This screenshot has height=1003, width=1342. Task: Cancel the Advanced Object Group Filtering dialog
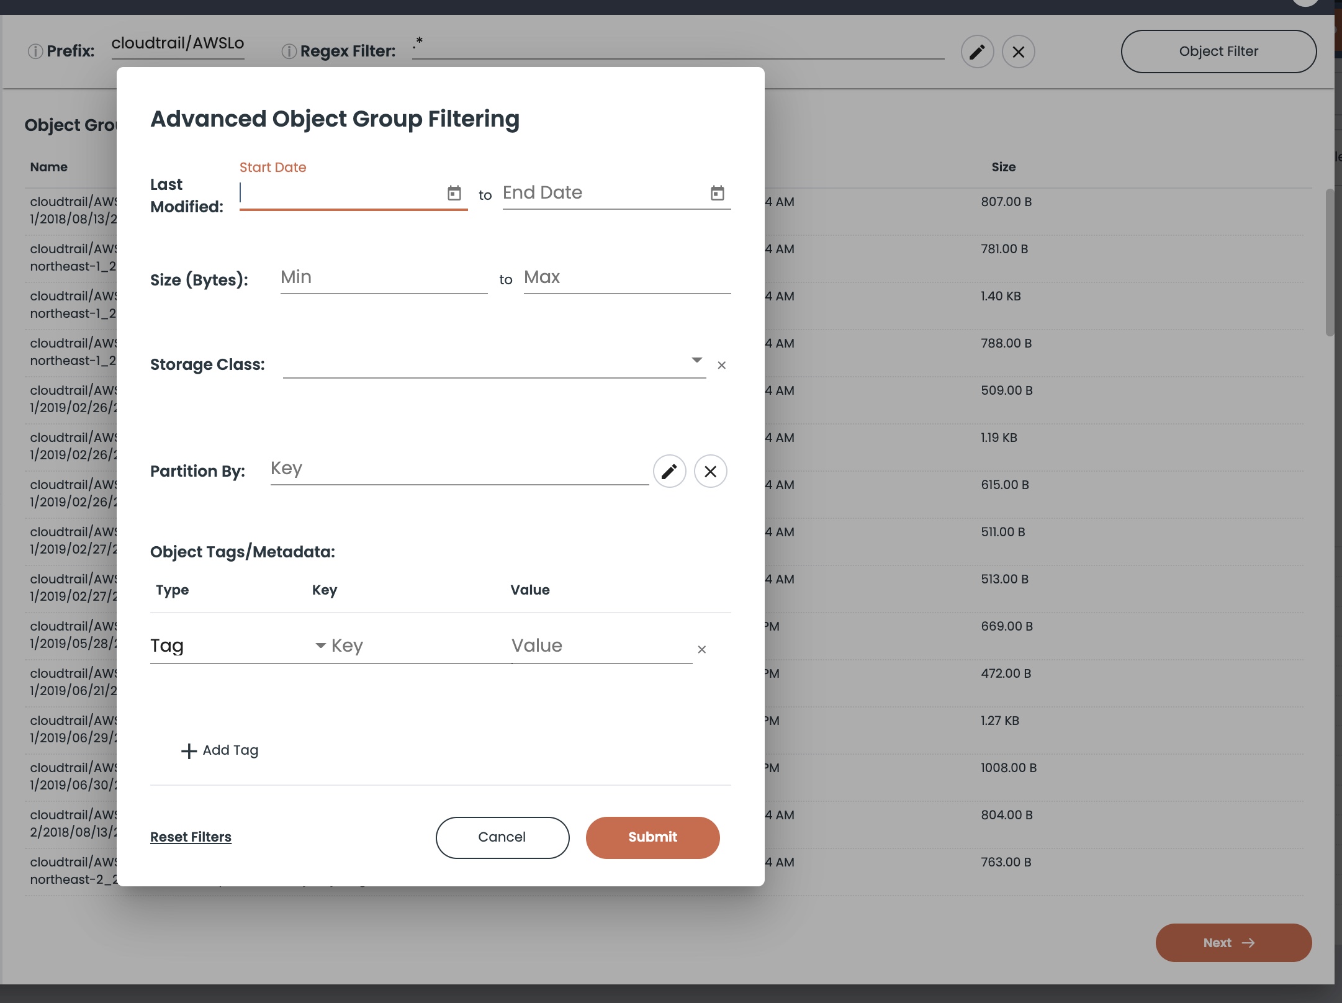point(502,837)
